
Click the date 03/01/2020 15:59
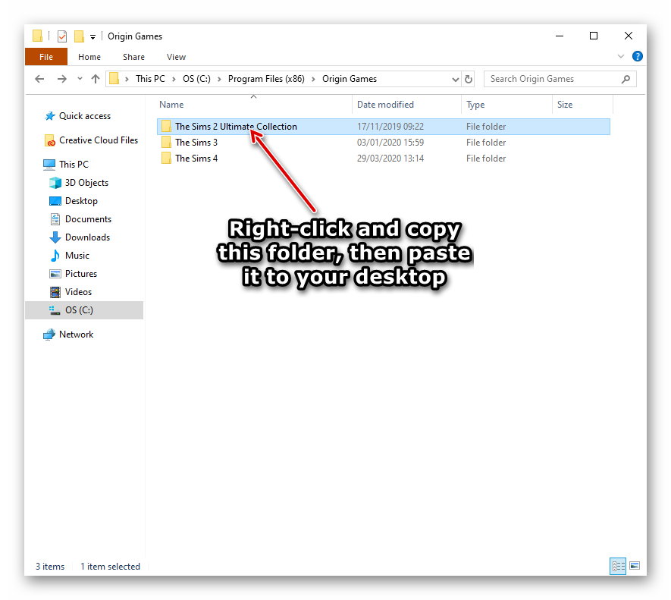(x=390, y=142)
